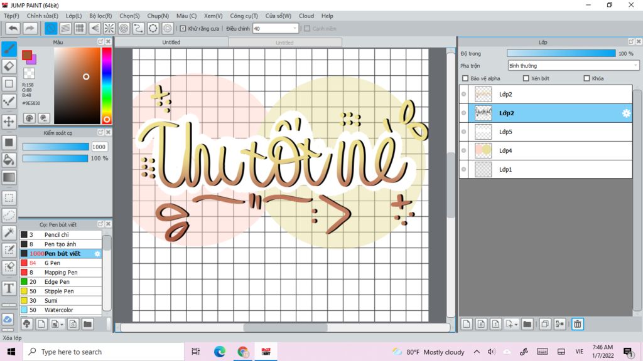The height and width of the screenshot is (361, 643).
Task: Enable the Bảo vệ alpha checkbox
Action: (465, 78)
